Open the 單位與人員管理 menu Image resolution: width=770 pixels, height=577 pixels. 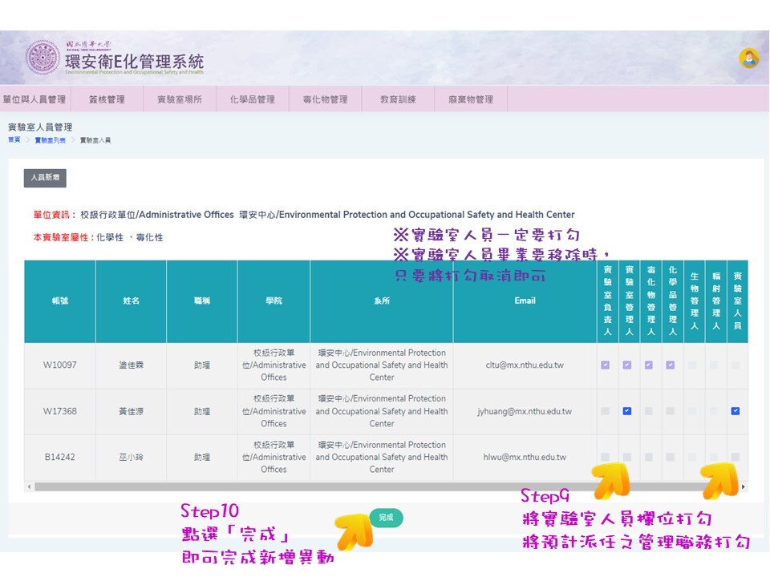tap(34, 99)
